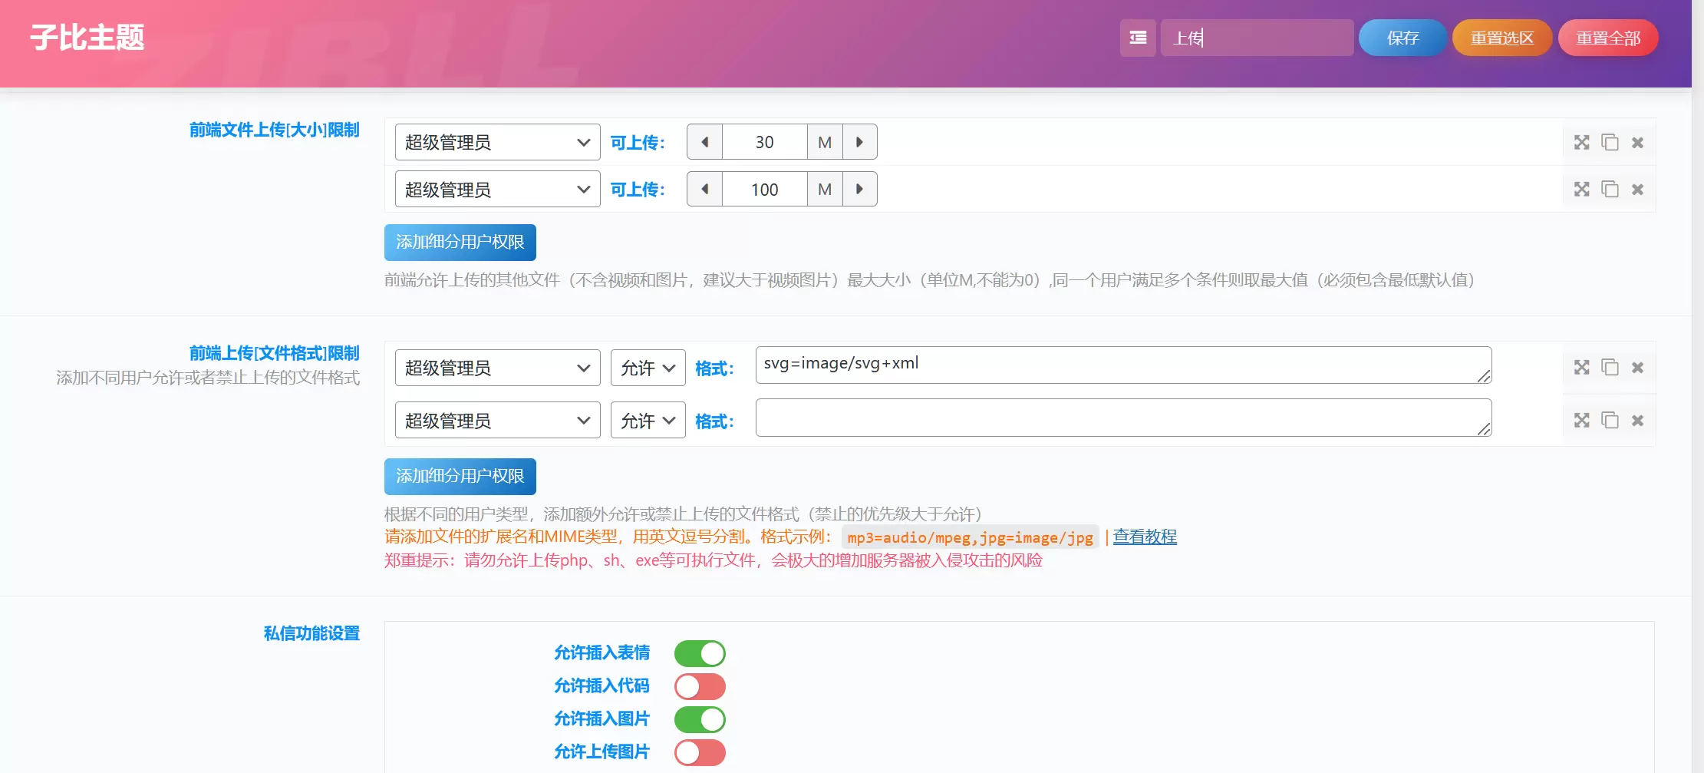Click the 前端上传[文件格式]限制 label

tap(275, 353)
